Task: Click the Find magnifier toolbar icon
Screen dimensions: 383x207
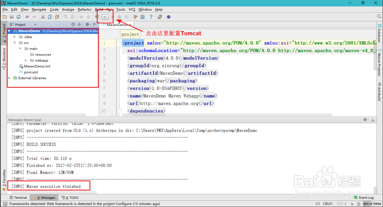Action: [66, 17]
